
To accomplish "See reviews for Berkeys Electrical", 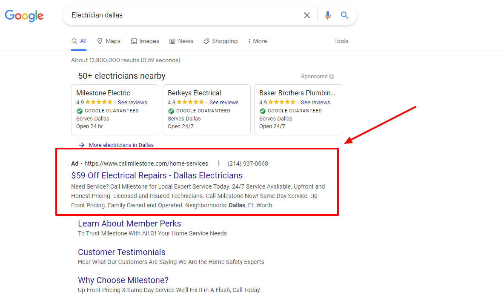I will point(224,102).
